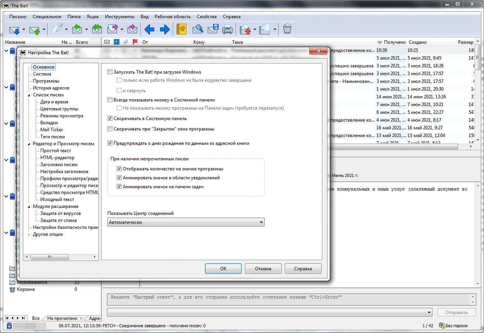Click the Reply toolbar icon
The width and height of the screenshot is (484, 333).
pyautogui.click(x=77, y=29)
